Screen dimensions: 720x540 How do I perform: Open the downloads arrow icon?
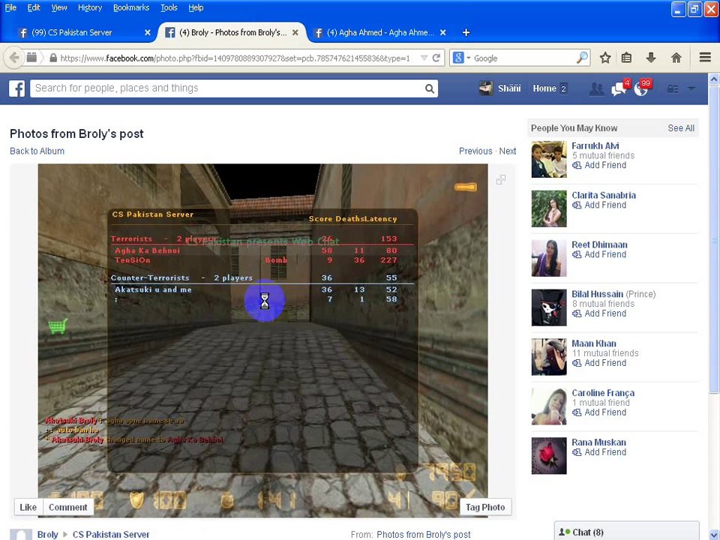[651, 58]
